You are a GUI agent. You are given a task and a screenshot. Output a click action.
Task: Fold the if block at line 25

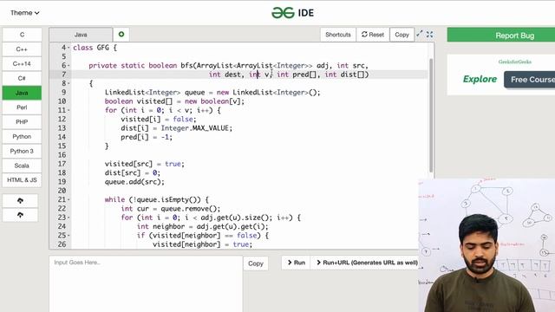pyautogui.click(x=69, y=236)
